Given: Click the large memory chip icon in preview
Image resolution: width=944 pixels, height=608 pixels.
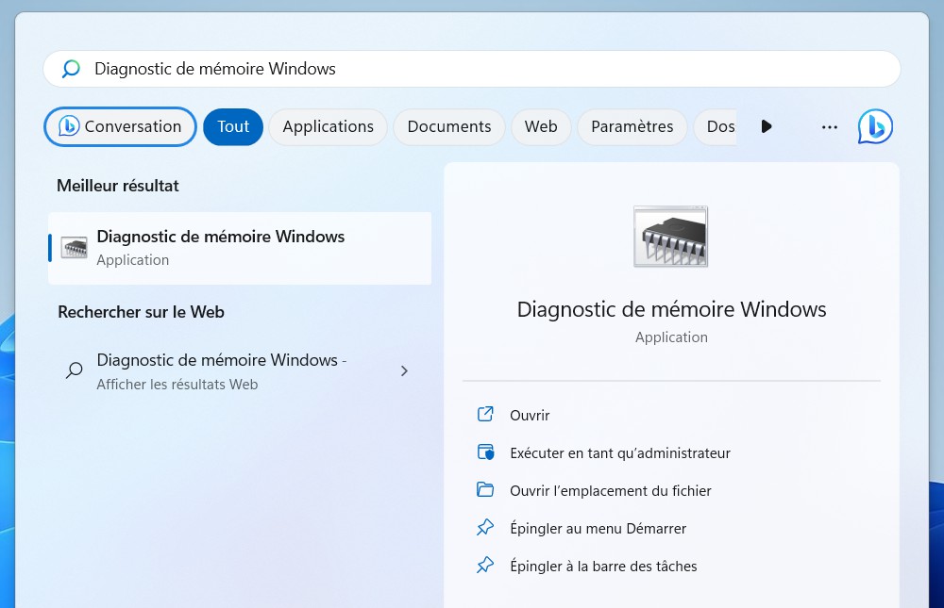Looking at the screenshot, I should pyautogui.click(x=671, y=236).
